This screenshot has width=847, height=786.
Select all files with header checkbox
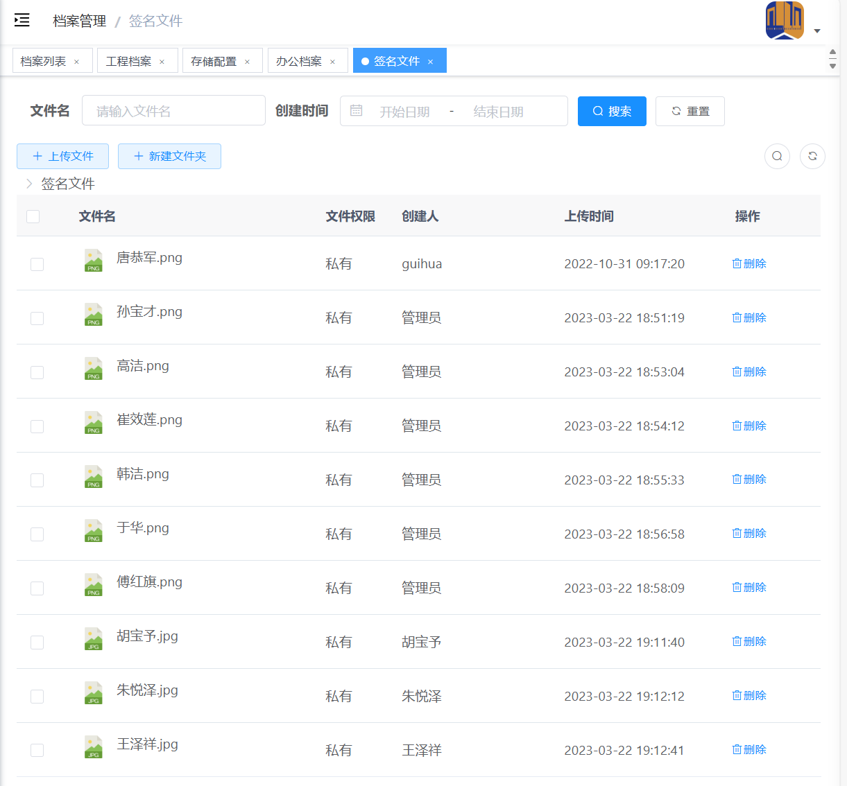[33, 216]
